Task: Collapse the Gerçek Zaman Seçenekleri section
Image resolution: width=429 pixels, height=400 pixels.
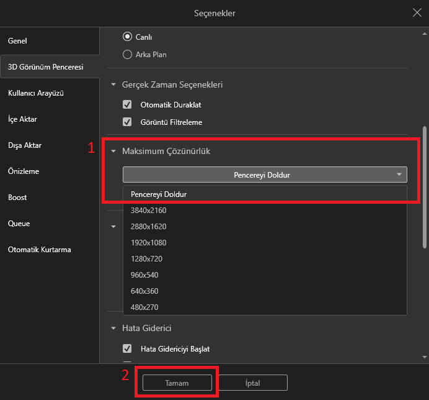Action: (x=113, y=84)
